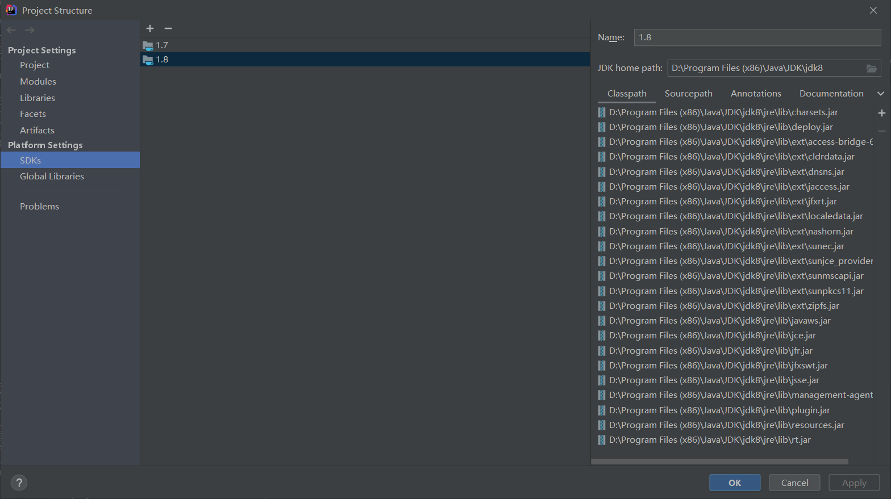The image size is (891, 499).
Task: Click the jar icon beside deploy.jar
Action: (x=602, y=127)
